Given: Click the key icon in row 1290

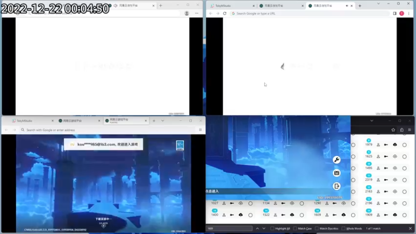Looking at the screenshot, I should [x=334, y=203].
